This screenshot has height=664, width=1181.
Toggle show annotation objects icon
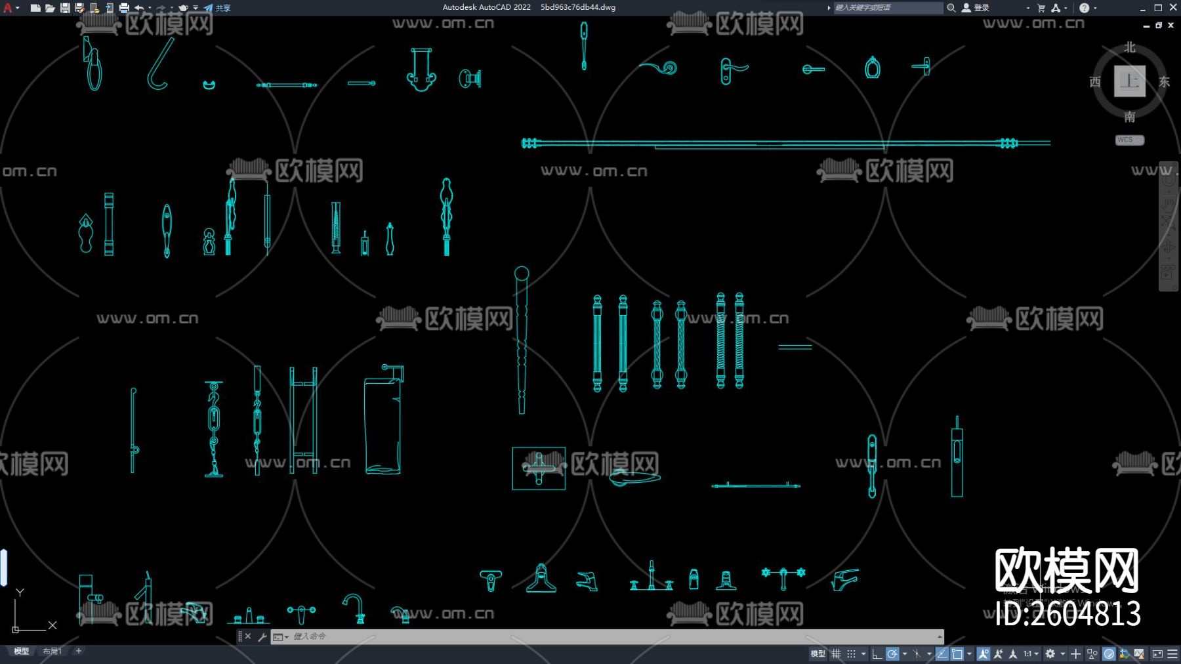[983, 654]
